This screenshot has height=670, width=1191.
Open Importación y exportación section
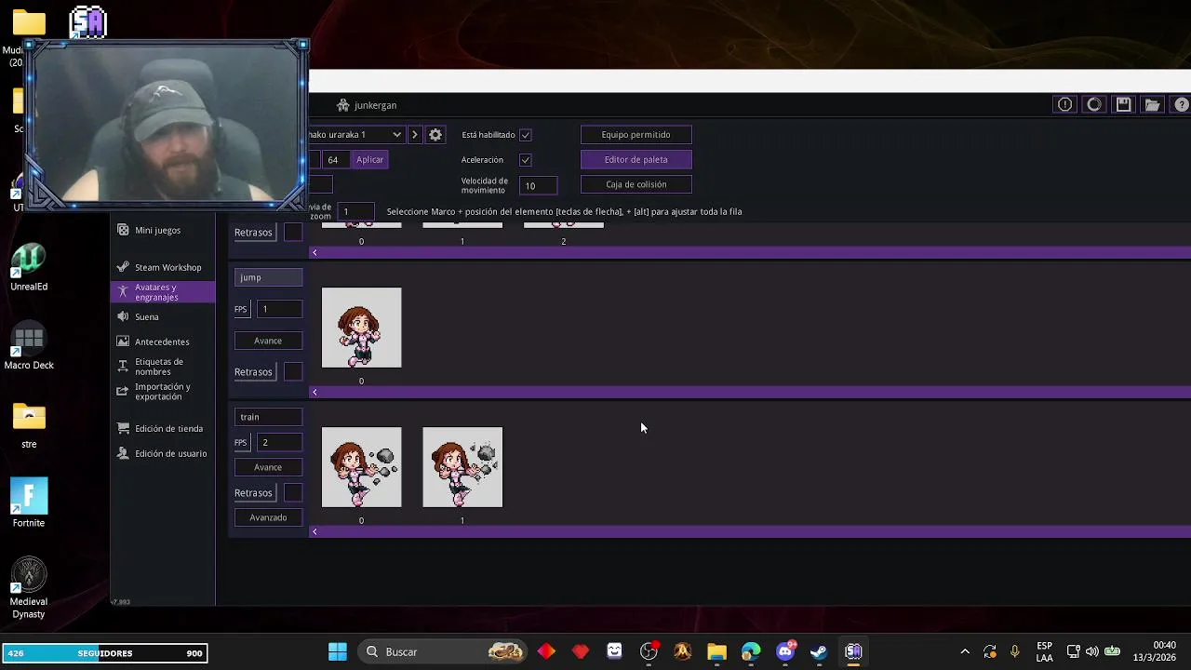point(163,392)
